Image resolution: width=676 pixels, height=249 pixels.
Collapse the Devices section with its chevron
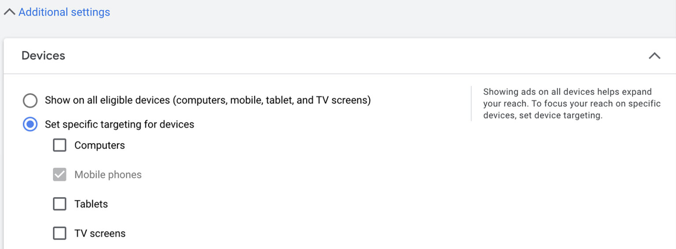(x=654, y=56)
